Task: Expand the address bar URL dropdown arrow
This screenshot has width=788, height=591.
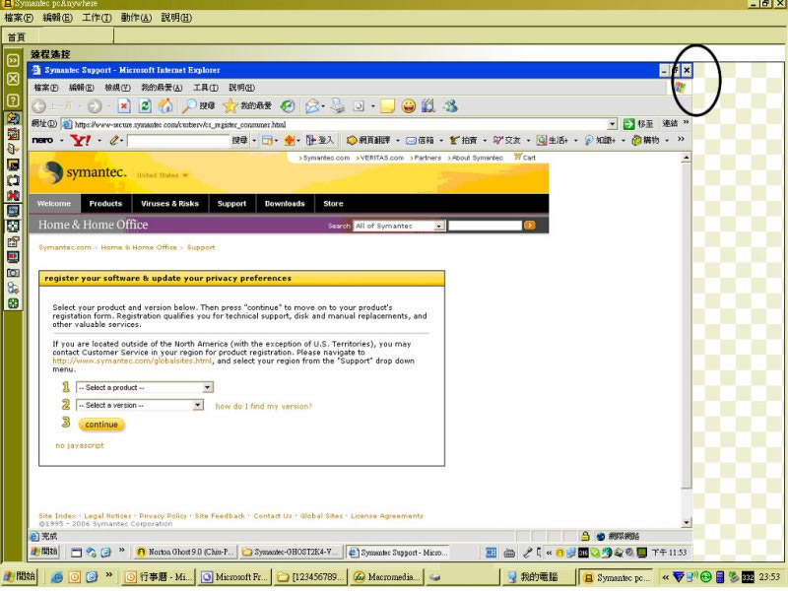Action: [x=612, y=124]
